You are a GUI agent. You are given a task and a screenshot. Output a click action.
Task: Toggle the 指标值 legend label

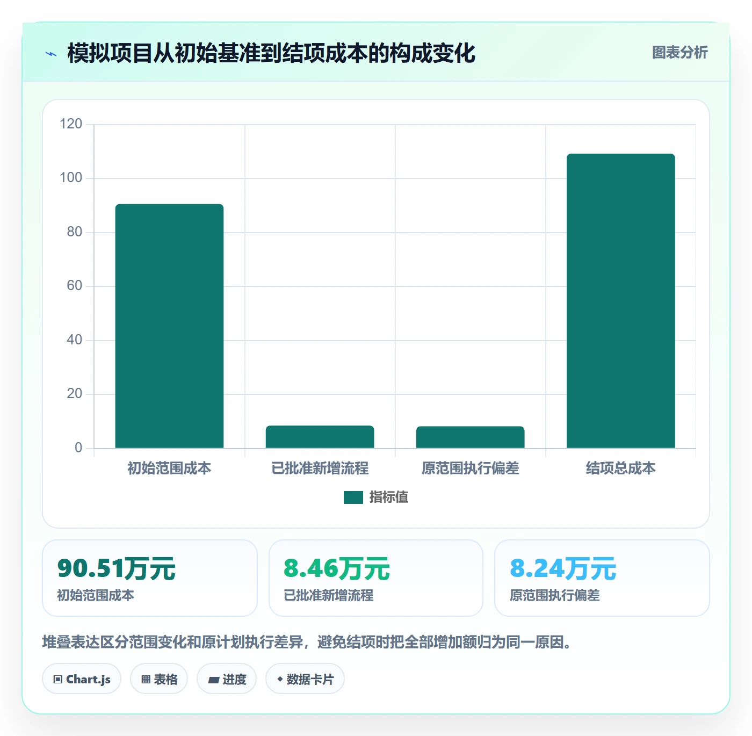coord(389,497)
